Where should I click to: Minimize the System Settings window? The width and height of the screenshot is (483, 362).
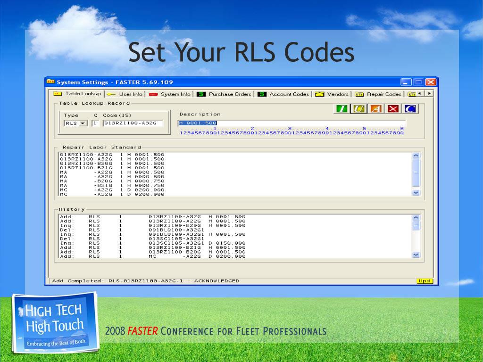[x=406, y=82]
